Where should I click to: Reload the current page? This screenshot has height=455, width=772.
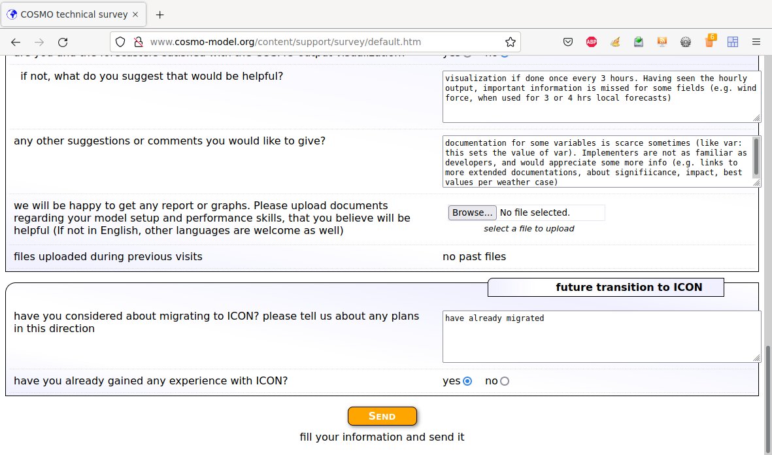click(x=63, y=42)
